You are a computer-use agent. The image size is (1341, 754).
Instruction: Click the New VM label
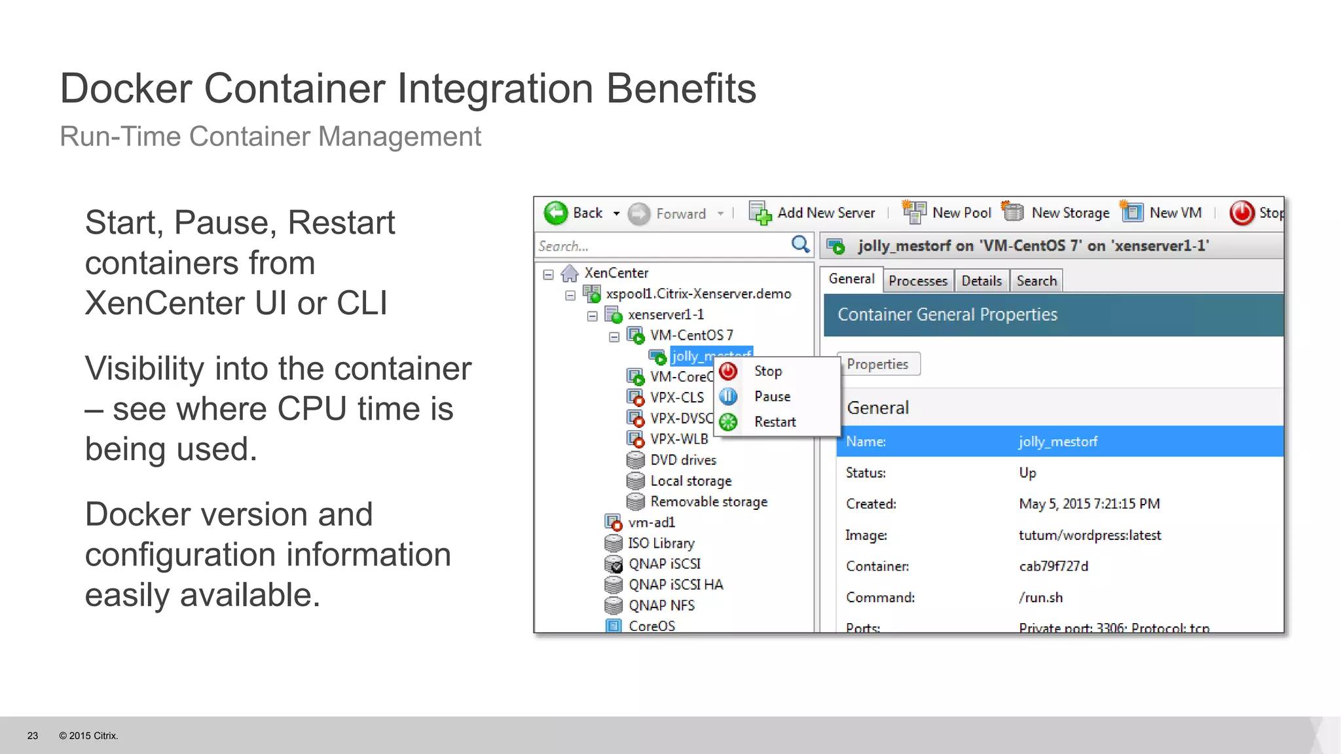pos(1175,213)
